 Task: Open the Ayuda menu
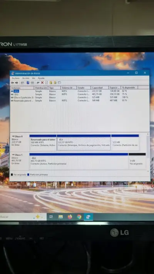tap(41, 78)
